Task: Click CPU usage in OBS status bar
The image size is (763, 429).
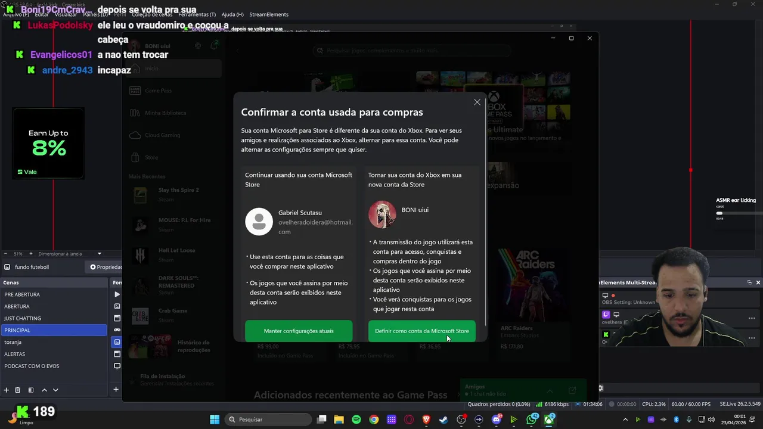Action: [x=655, y=404]
